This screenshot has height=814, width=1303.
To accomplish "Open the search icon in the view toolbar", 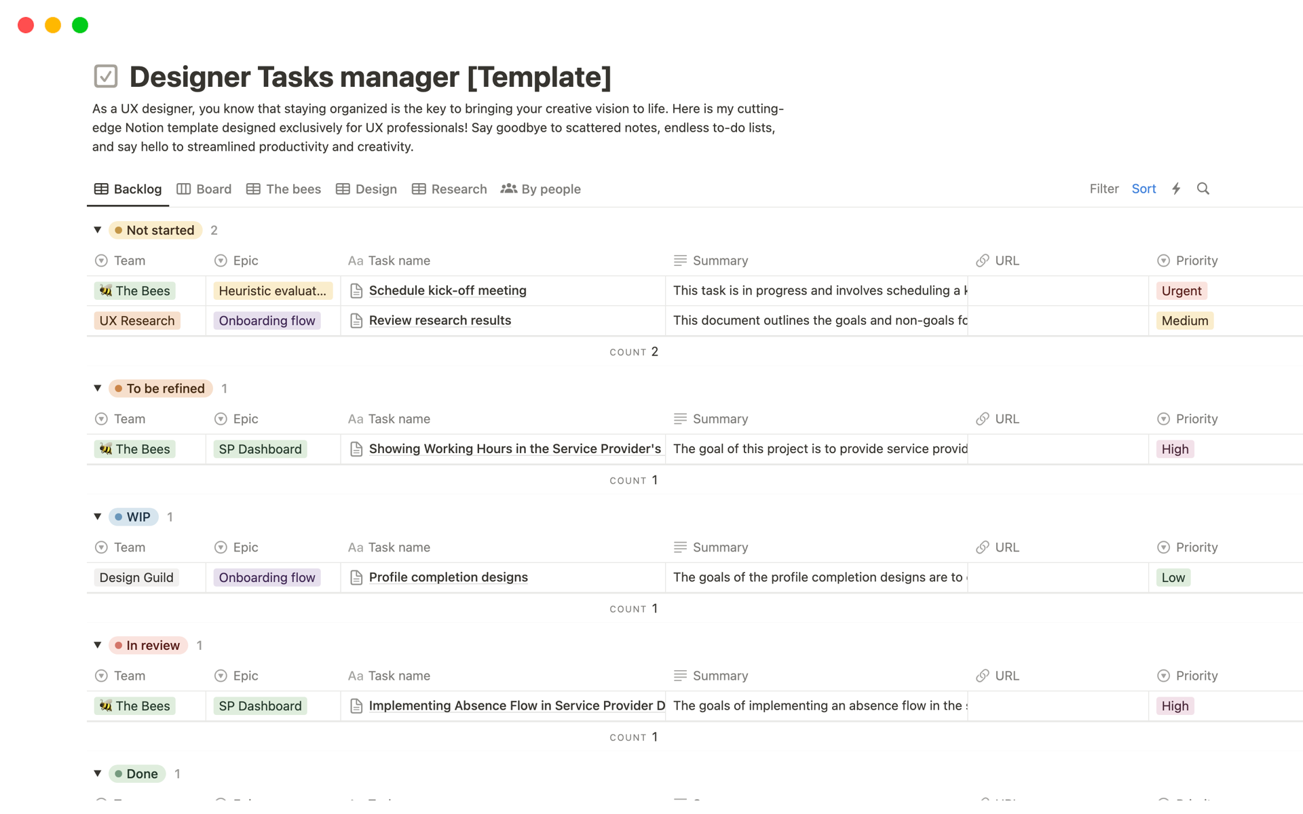I will click(x=1203, y=189).
